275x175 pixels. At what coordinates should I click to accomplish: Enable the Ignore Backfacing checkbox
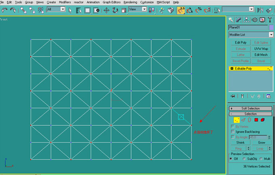point(233,131)
